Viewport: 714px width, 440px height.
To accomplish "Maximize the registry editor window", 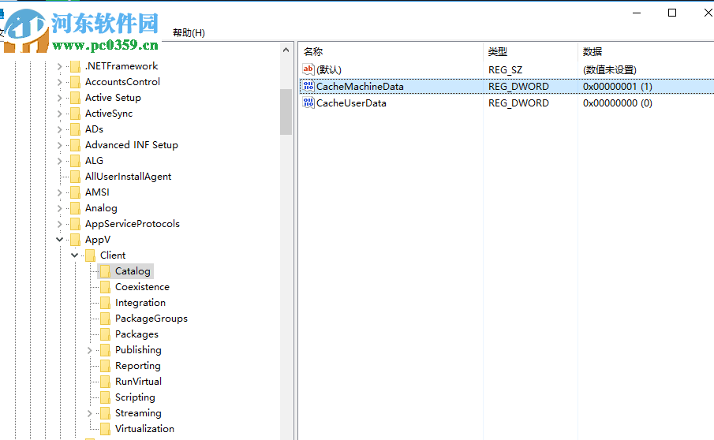I will [672, 13].
